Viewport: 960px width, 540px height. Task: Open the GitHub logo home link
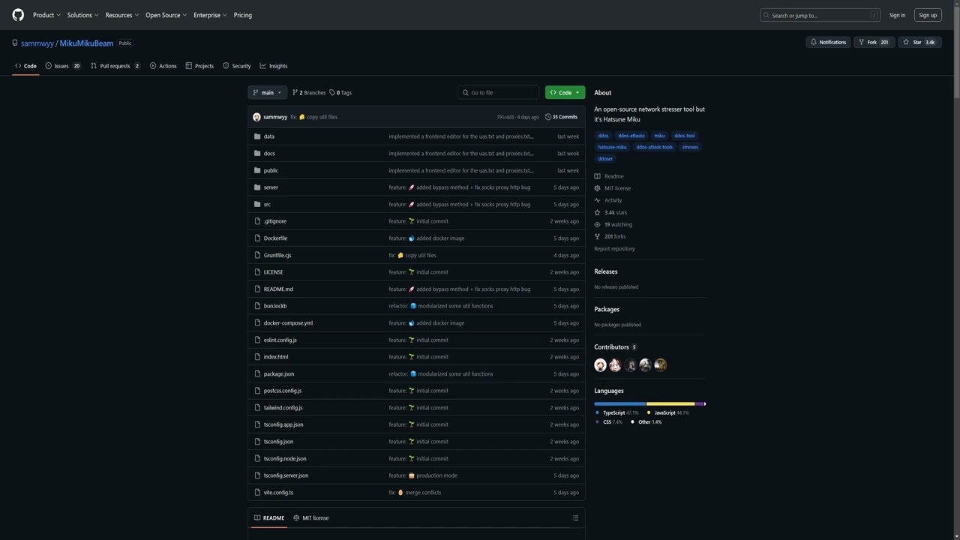(x=18, y=15)
